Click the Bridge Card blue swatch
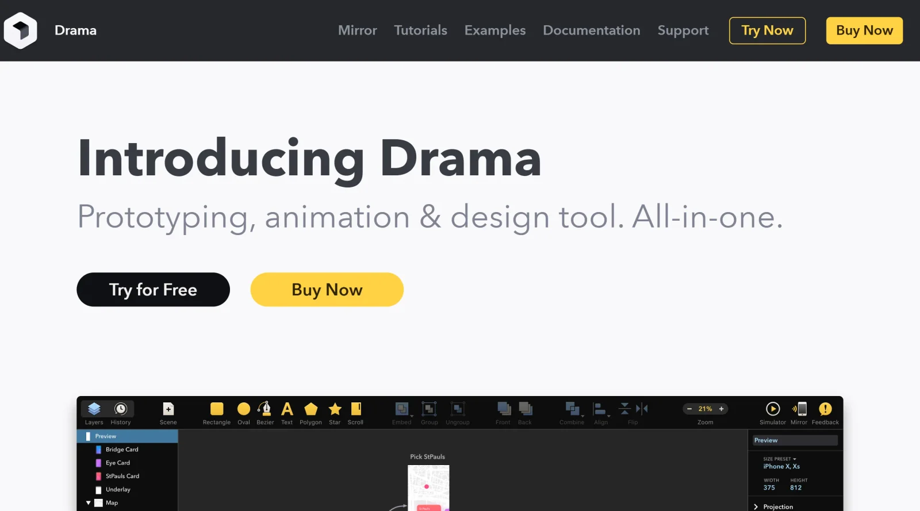 [x=98, y=449]
